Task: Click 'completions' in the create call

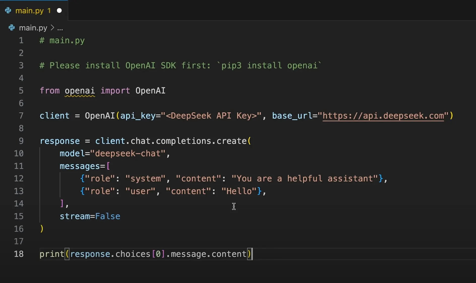Action: click(x=184, y=141)
